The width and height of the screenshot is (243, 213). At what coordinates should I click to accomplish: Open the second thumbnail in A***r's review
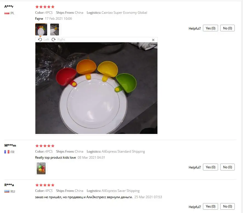click(x=55, y=29)
